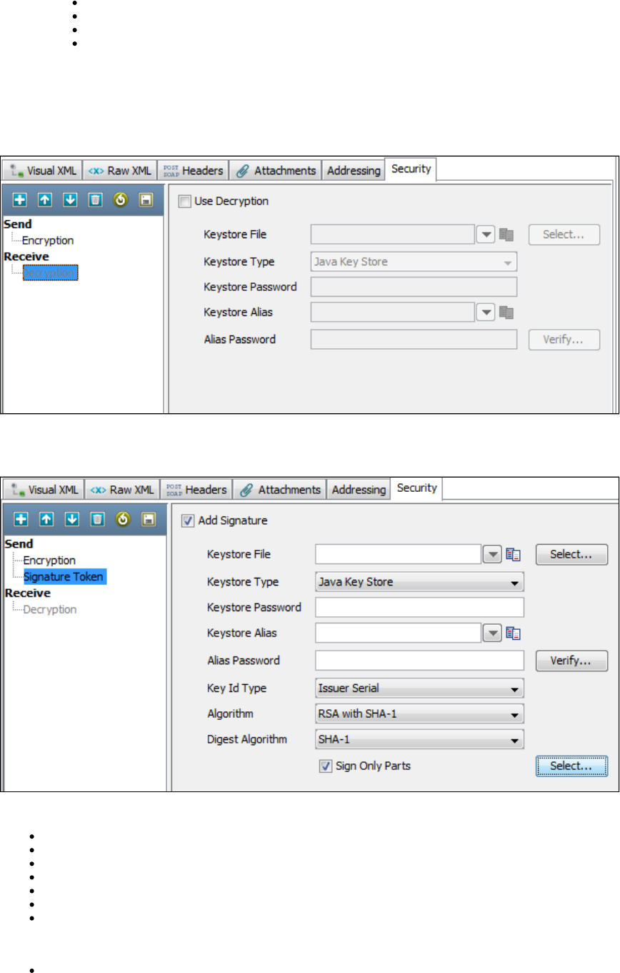The image size is (620, 973).
Task: Click the move up arrow icon in the Use Decryption panel
Action: [x=45, y=199]
